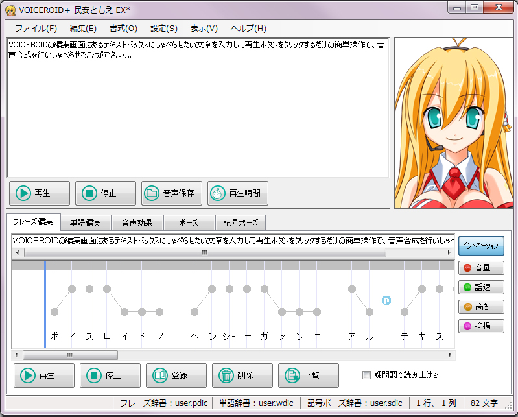
Task: Click the mora label キ in the graph
Action: pyautogui.click(x=422, y=336)
